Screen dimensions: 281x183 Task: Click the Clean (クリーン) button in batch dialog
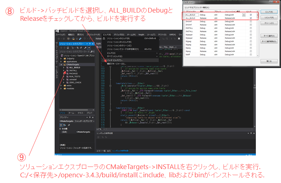coord(269,23)
